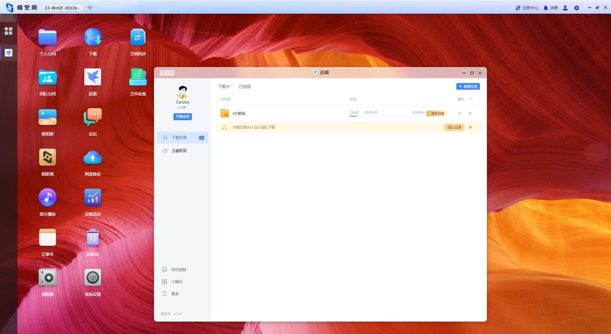
Task: Open the 保险箱 safe box icon
Action: pos(47,278)
